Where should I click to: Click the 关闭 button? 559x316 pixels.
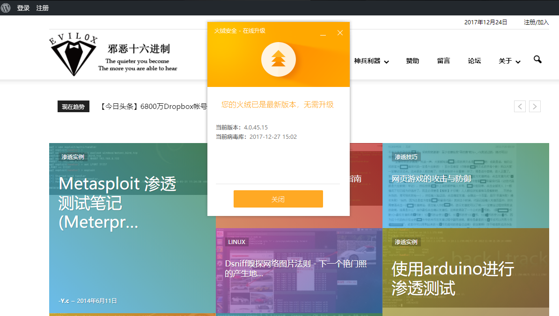point(278,199)
